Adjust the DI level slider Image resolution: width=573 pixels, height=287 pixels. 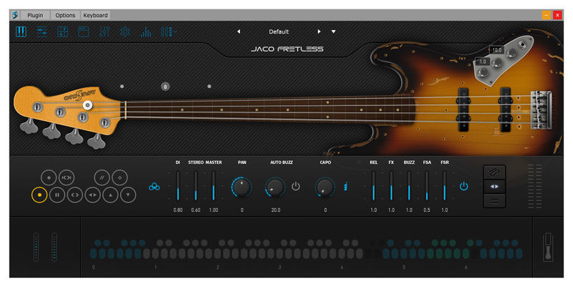click(x=178, y=185)
